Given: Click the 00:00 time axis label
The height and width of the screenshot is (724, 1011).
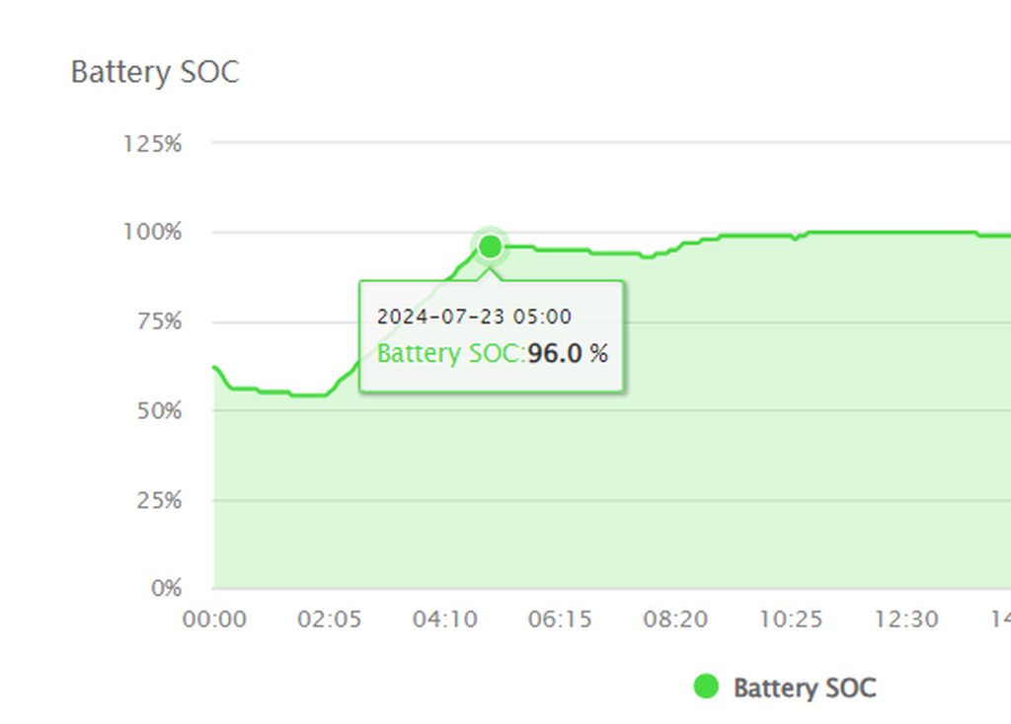Looking at the screenshot, I should coord(215,619).
